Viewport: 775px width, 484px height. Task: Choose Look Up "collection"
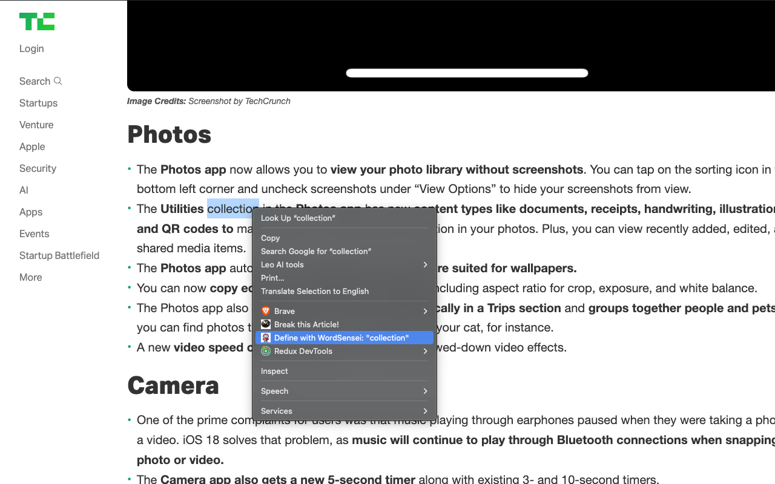point(345,218)
